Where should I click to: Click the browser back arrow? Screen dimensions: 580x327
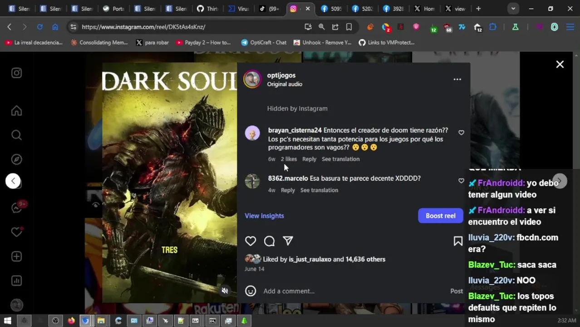(x=9, y=27)
